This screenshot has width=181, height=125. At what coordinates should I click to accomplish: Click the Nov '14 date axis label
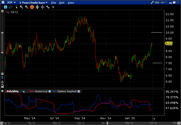(x=106, y=118)
